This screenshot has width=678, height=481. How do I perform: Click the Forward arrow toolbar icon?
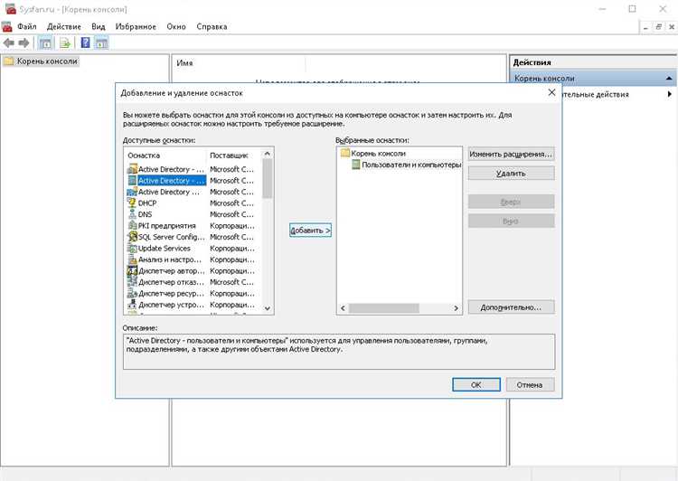[x=24, y=42]
